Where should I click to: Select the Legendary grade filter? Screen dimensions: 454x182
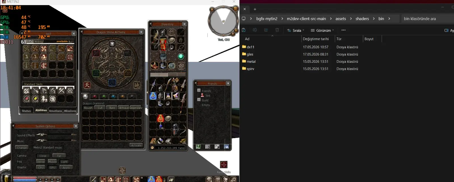136,108
